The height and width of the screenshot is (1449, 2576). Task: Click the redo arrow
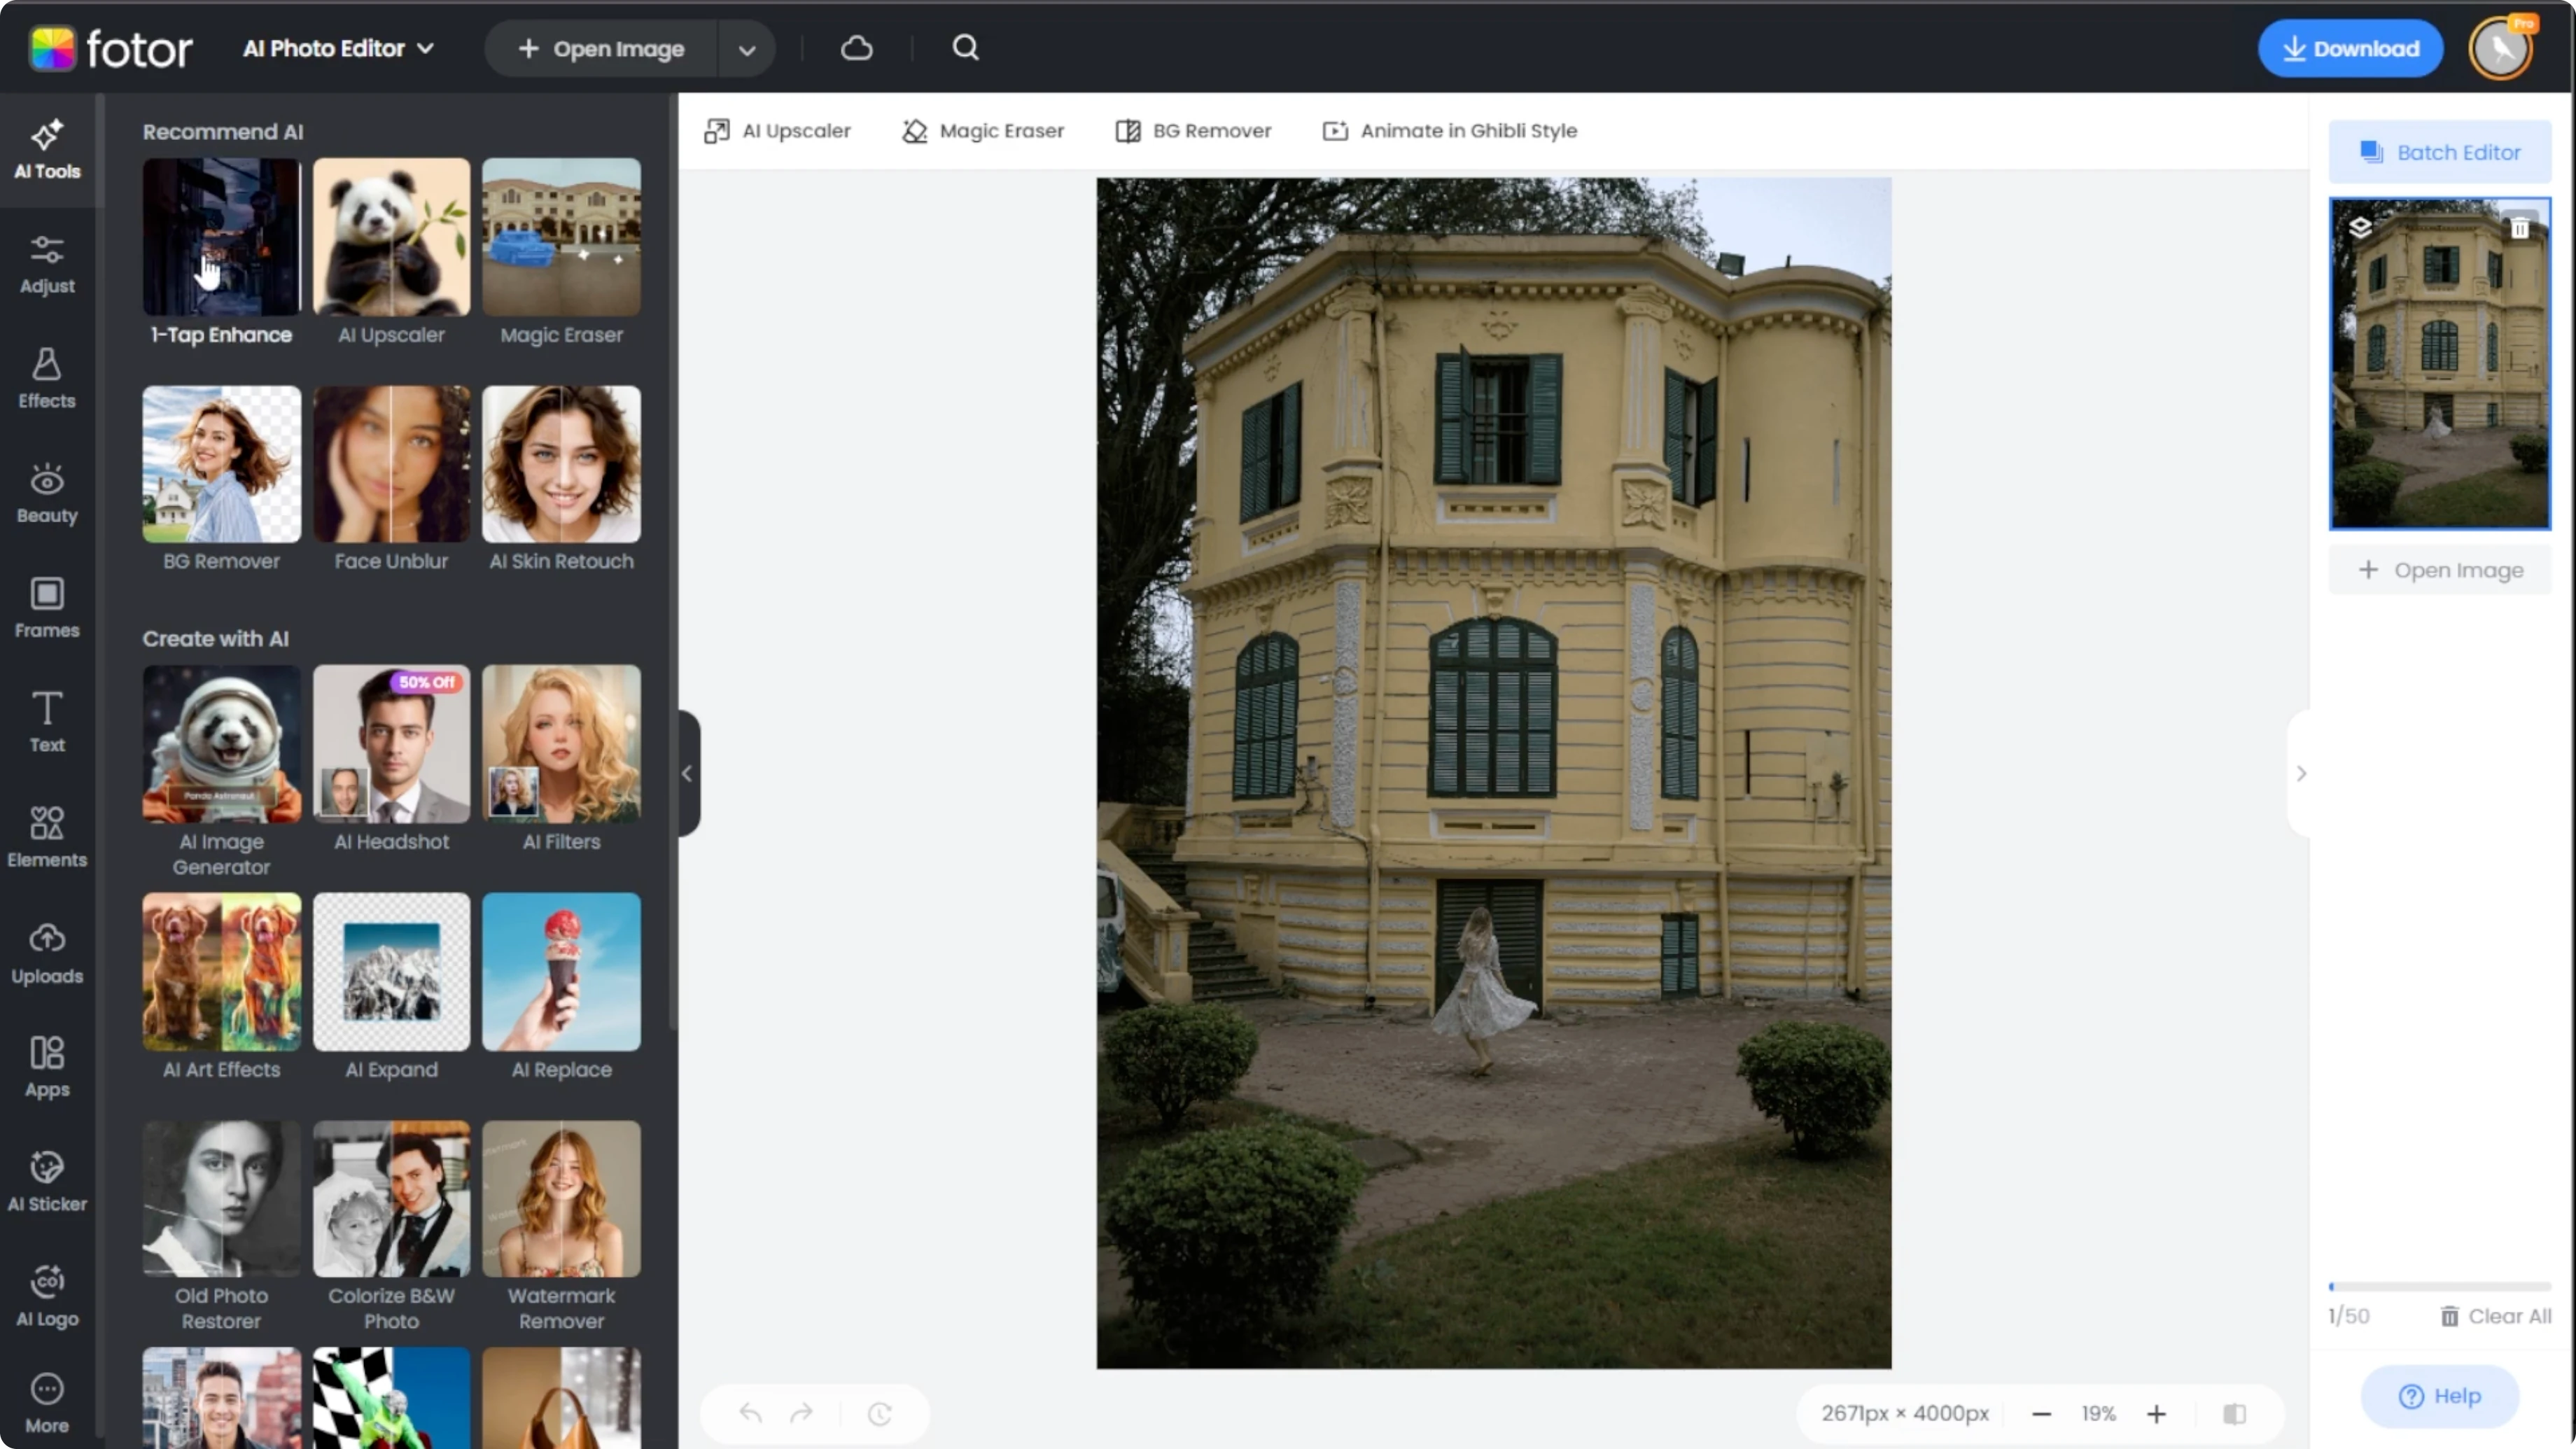click(802, 1413)
